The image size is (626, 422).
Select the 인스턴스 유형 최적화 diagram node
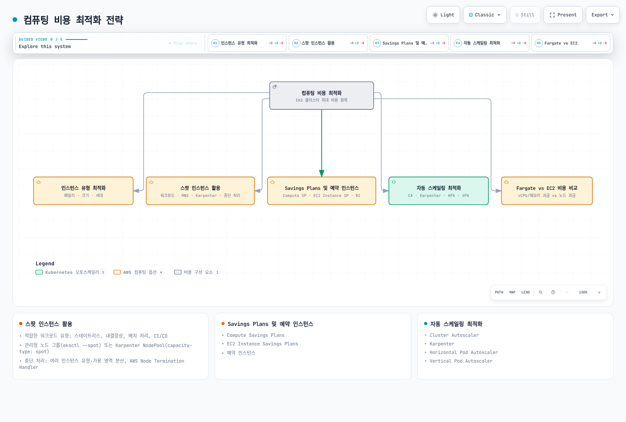[83, 191]
